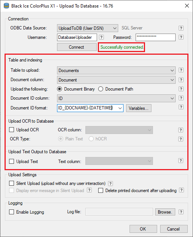Open help for the Password field
This screenshot has height=237, width=193.
coord(181,37)
